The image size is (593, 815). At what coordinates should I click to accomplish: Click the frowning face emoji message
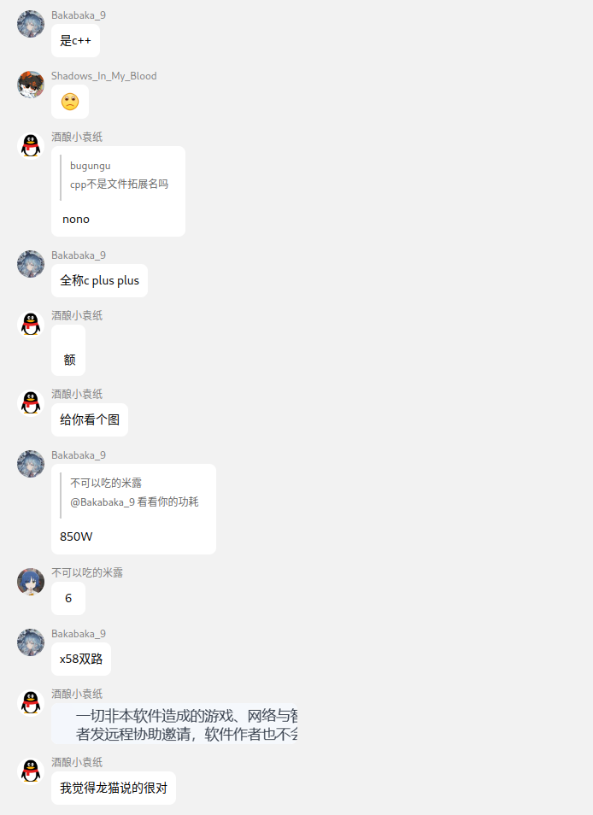(x=70, y=102)
